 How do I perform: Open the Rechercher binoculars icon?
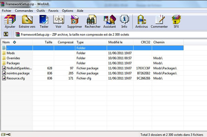coord(91,20)
